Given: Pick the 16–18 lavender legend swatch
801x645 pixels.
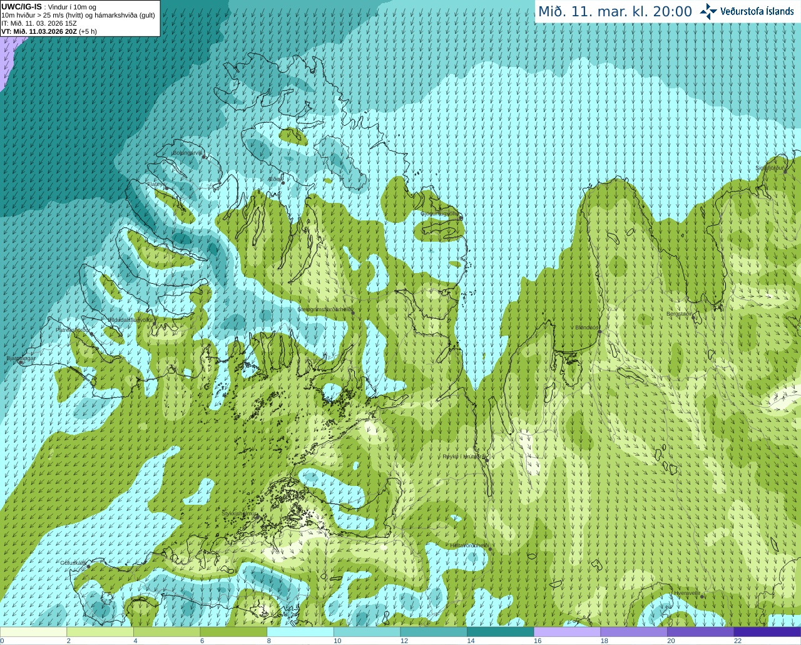Looking at the screenshot, I should coord(567,632).
